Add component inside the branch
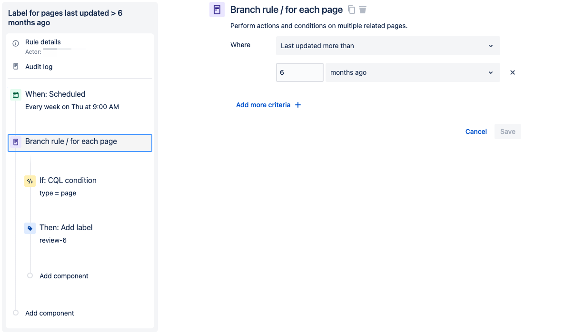The image size is (574, 336). (64, 276)
